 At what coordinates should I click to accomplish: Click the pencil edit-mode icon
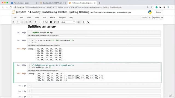(150, 17)
